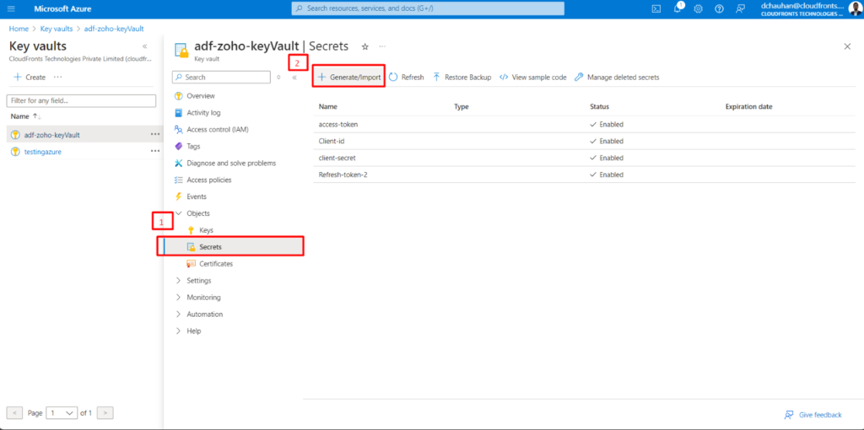Open Events menu item
This screenshot has width=864, height=430.
click(x=197, y=196)
